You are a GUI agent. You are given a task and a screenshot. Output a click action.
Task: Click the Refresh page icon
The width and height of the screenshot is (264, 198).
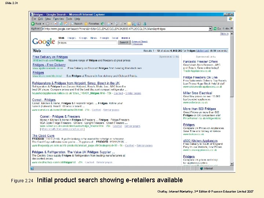click(x=61, y=24)
